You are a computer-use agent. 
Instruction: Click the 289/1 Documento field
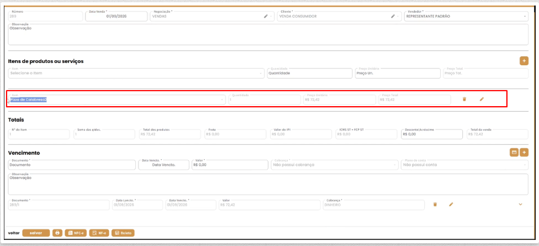click(x=59, y=205)
